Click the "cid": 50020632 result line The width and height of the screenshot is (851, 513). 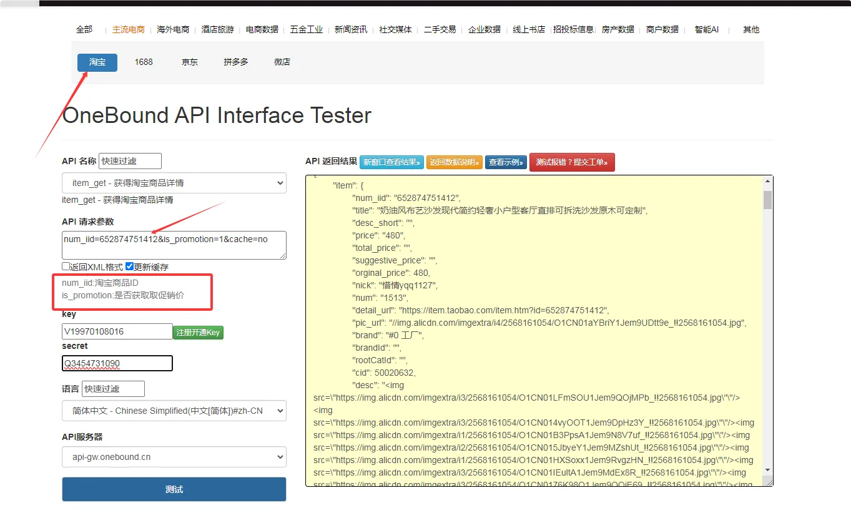click(384, 373)
